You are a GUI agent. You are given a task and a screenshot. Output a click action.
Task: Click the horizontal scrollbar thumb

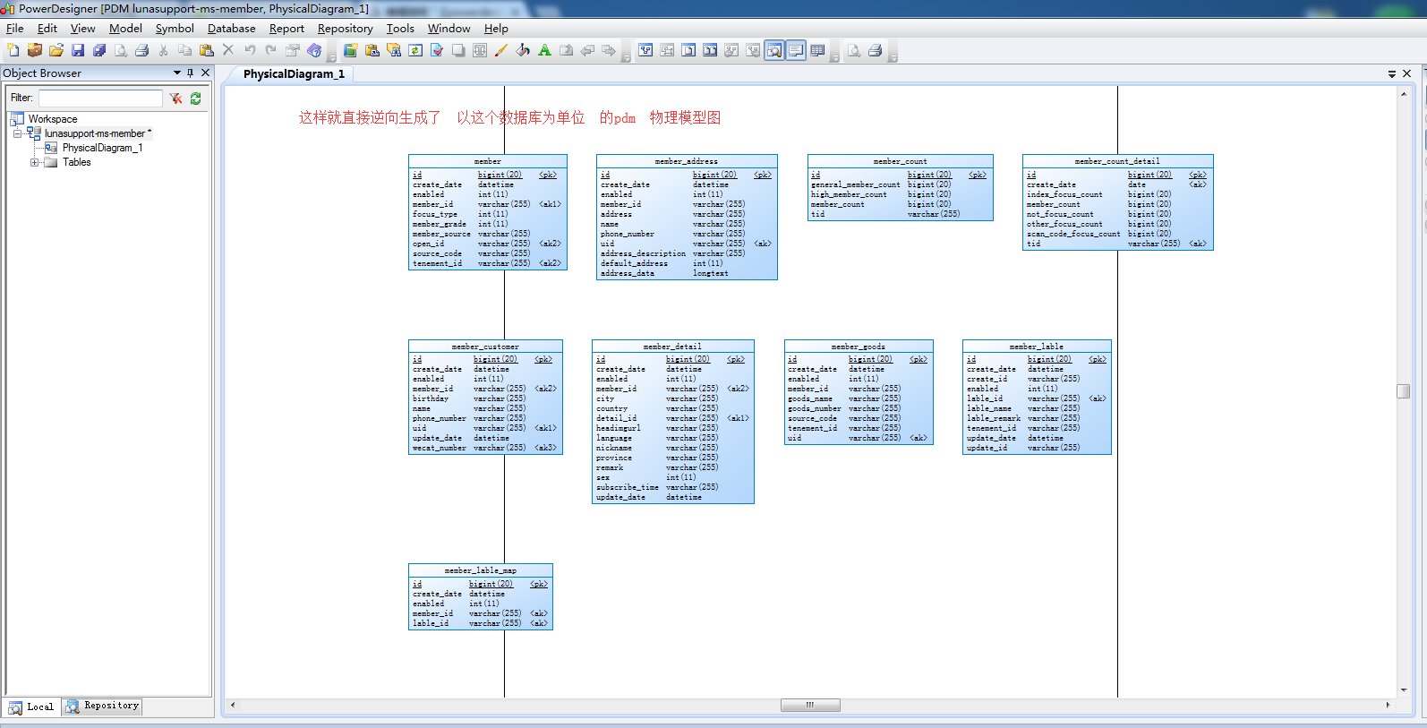(810, 705)
